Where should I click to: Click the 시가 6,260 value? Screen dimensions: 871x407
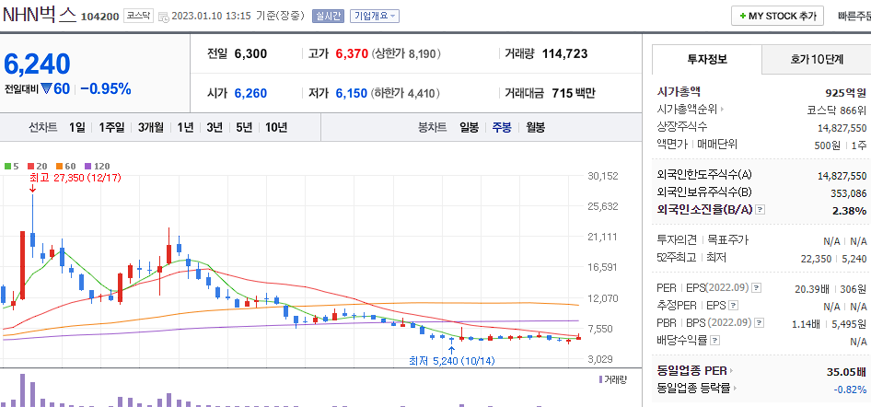pos(250,93)
